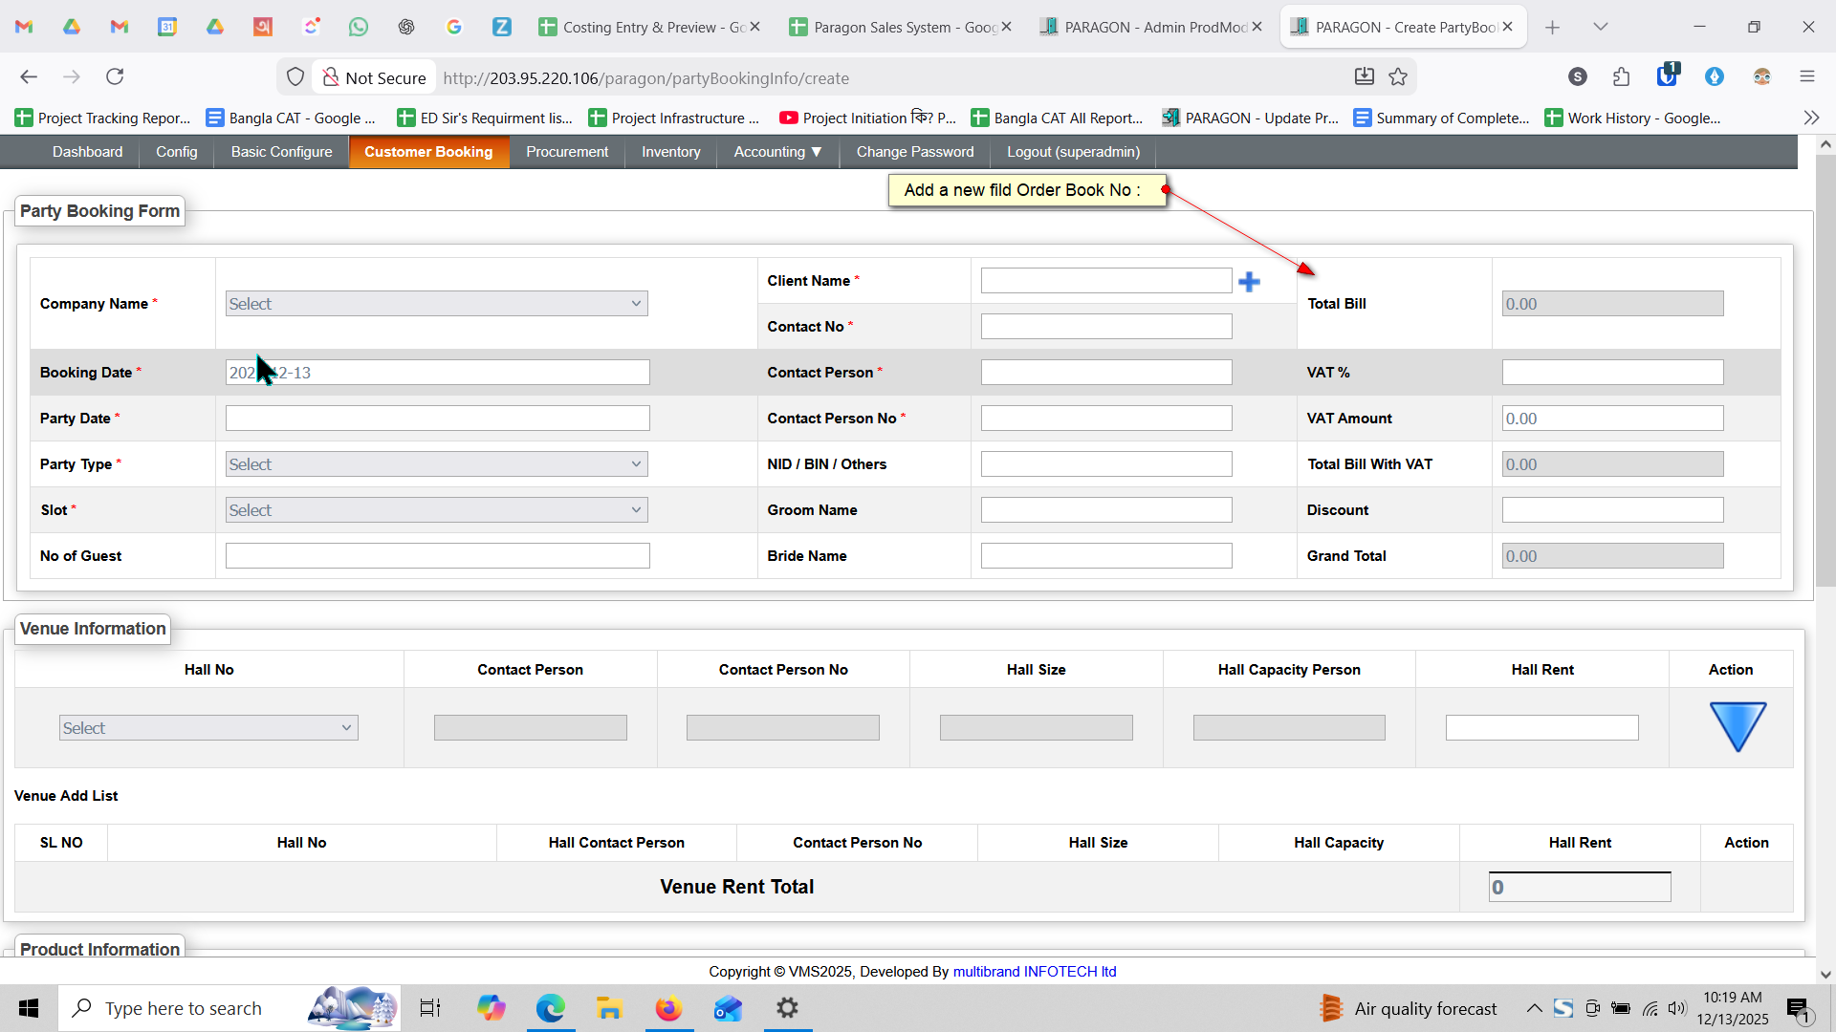Open the Accounting menu
This screenshot has height=1032, width=1836.
pos(777,152)
